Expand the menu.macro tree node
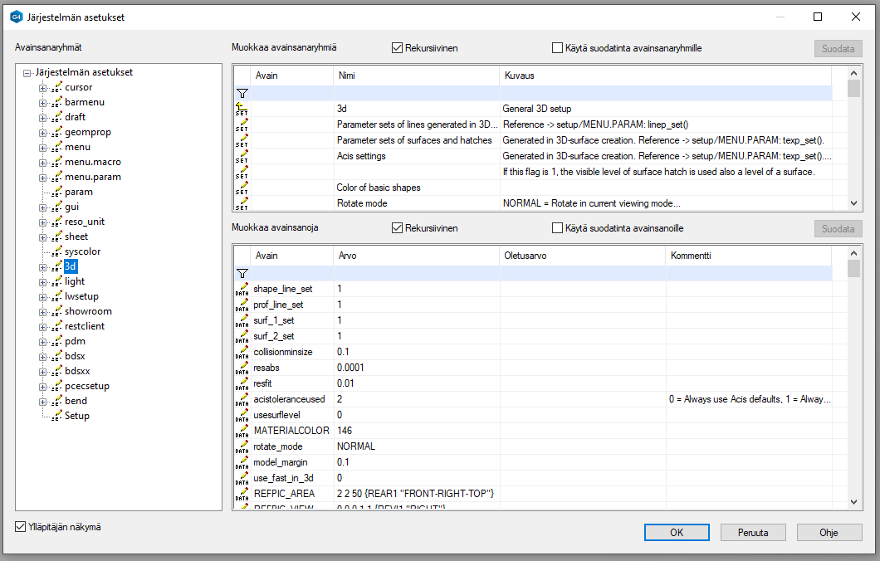 [x=43, y=162]
